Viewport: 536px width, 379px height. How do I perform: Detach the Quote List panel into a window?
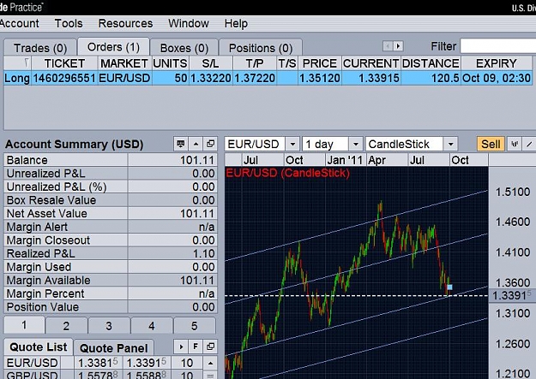[211, 347]
